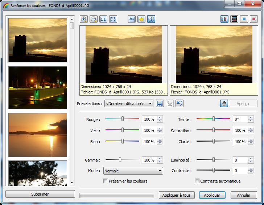Enable Contraste automatique checkbox
This screenshot has height=205, width=264.
(197, 181)
